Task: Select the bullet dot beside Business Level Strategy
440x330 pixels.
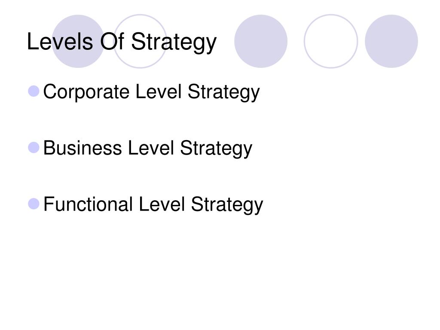Action: point(34,148)
